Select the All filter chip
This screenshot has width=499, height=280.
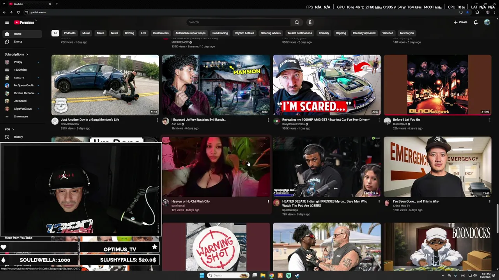click(55, 33)
